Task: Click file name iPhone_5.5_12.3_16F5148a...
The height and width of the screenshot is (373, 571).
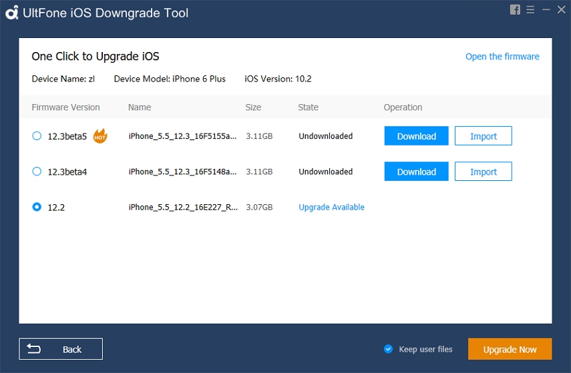Action: [182, 171]
